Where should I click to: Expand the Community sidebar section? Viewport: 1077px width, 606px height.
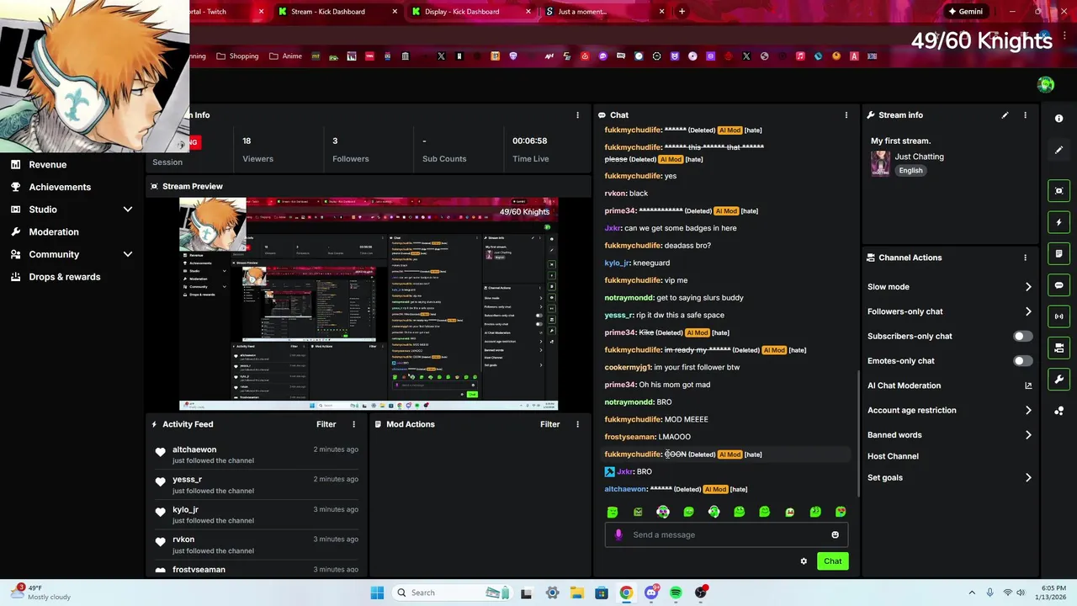(x=128, y=254)
